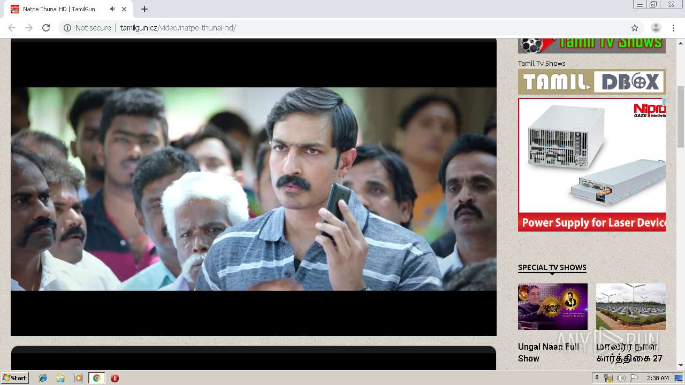This screenshot has width=685, height=385.
Task: Click the page vertical scrollbar thumb
Action: 681,116
